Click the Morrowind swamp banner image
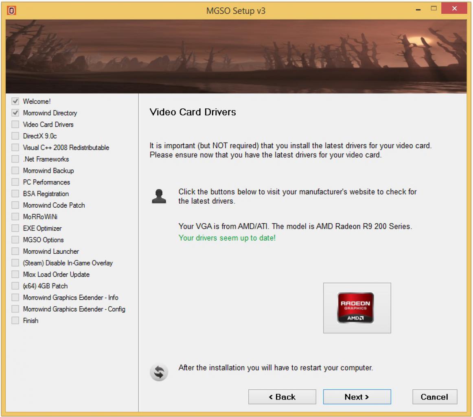This screenshot has width=473, height=417. pos(236,57)
